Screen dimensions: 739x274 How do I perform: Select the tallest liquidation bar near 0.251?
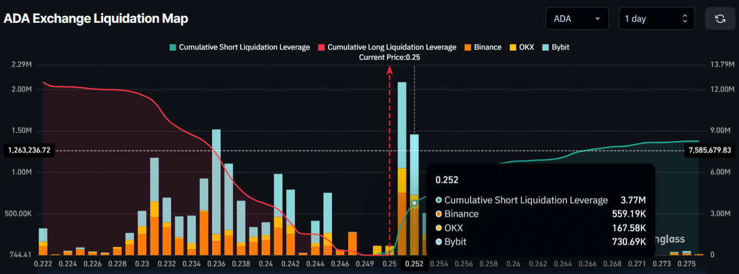402,167
